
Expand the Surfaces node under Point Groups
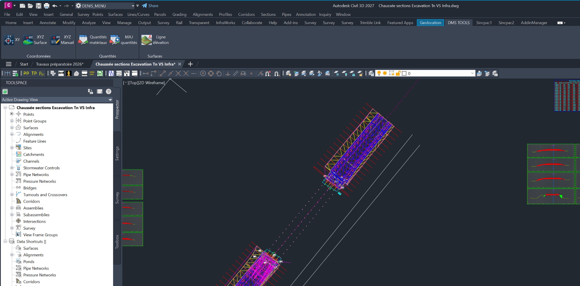click(12, 128)
